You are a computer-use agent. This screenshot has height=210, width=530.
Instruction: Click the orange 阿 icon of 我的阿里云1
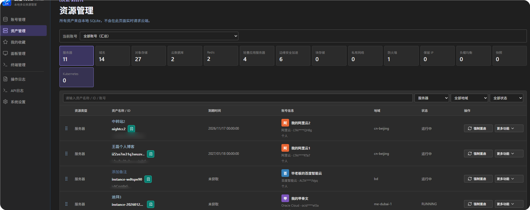[285, 148]
